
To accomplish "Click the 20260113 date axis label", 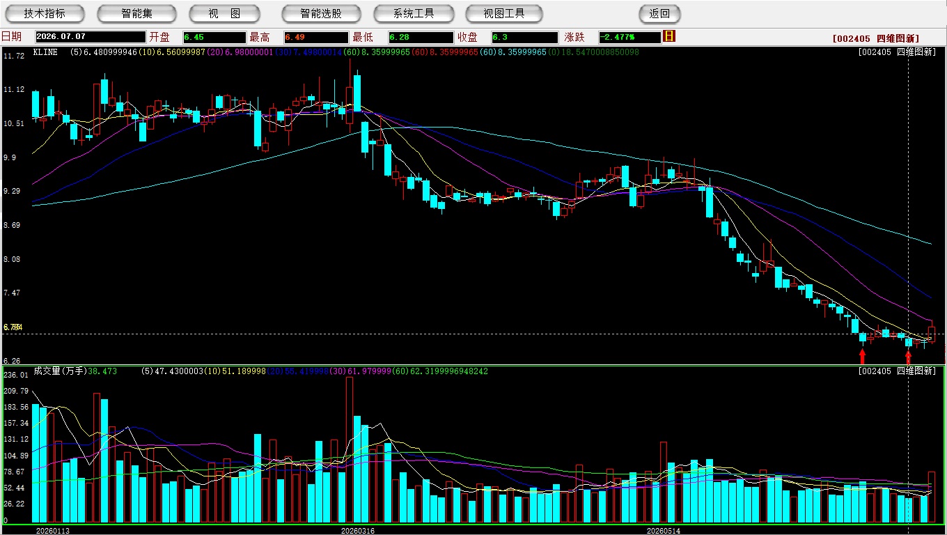I will coord(53,531).
